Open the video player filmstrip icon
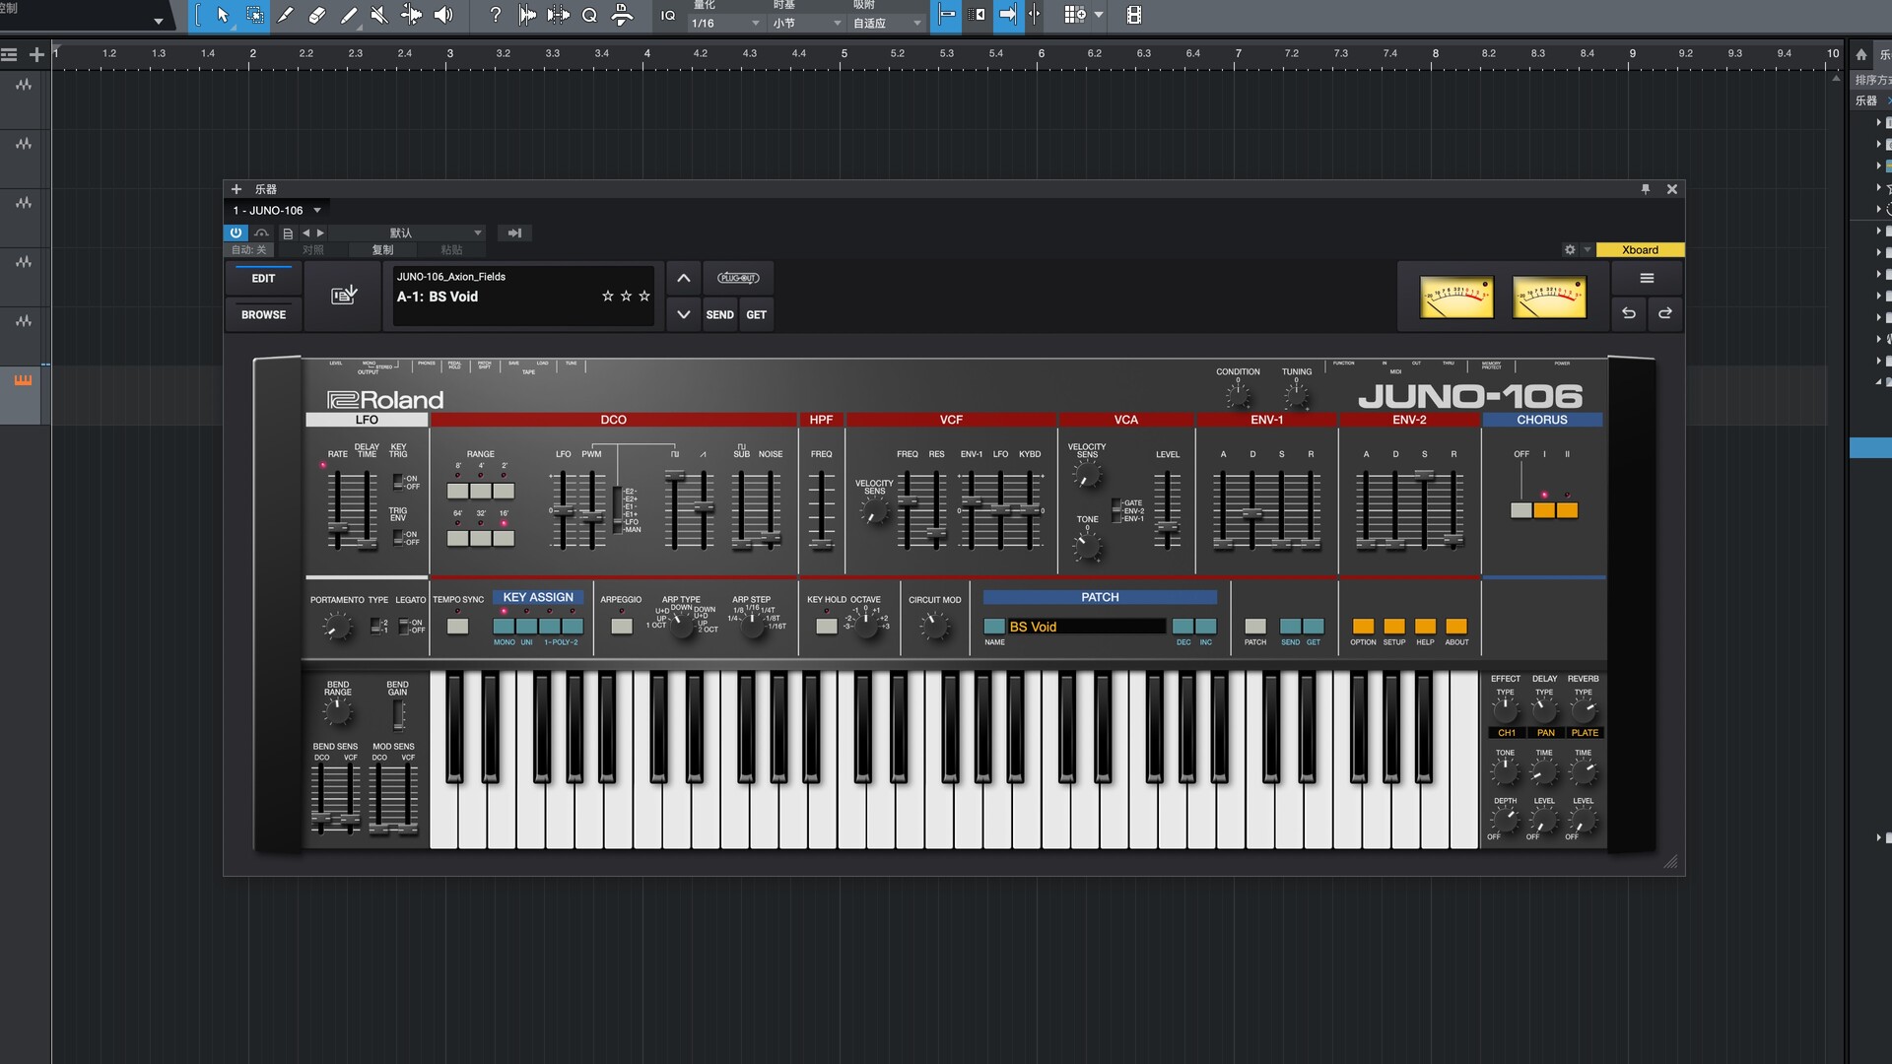This screenshot has height=1064, width=1892. 1134,15
